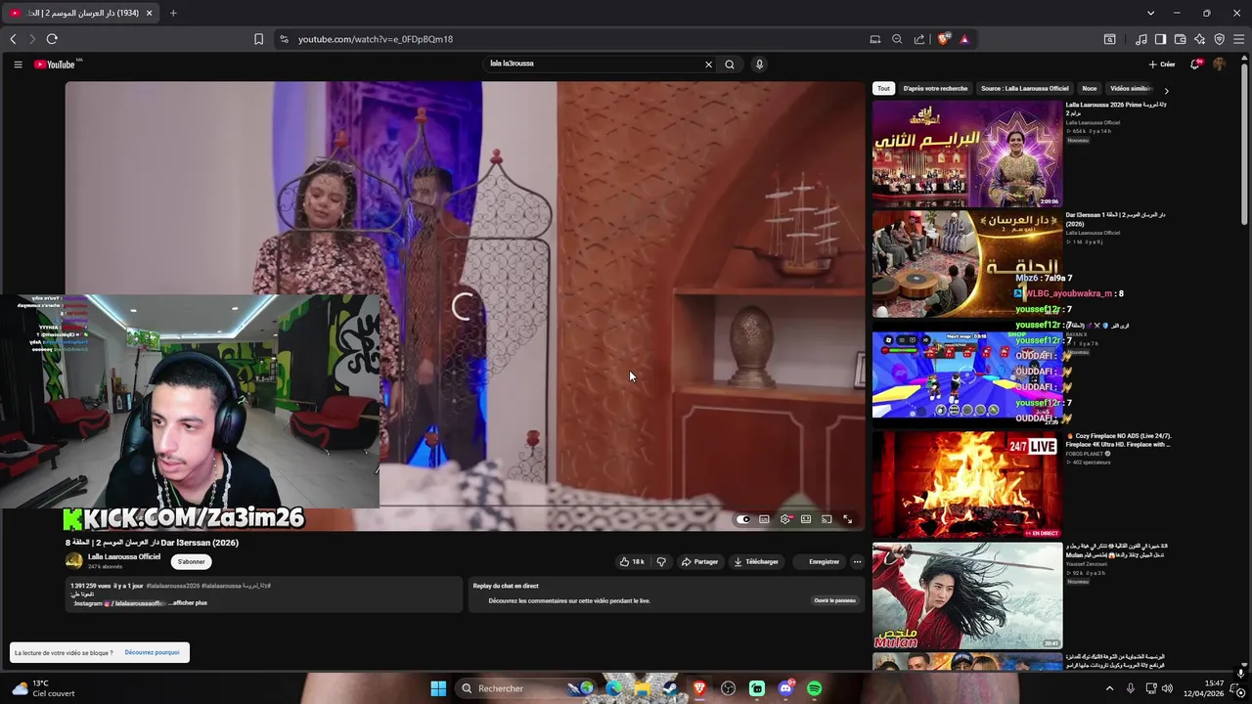Close the current YouTube tab
This screenshot has height=704, width=1252.
[149, 13]
